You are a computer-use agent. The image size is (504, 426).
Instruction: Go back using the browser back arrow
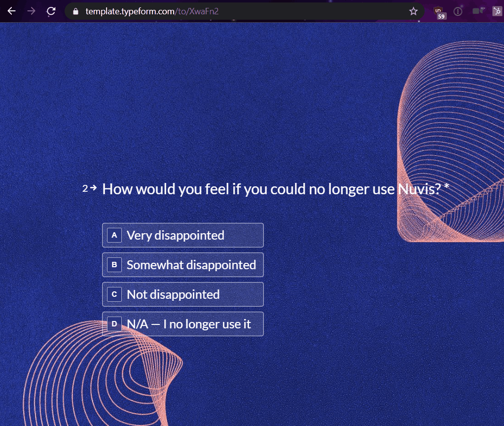pos(11,11)
